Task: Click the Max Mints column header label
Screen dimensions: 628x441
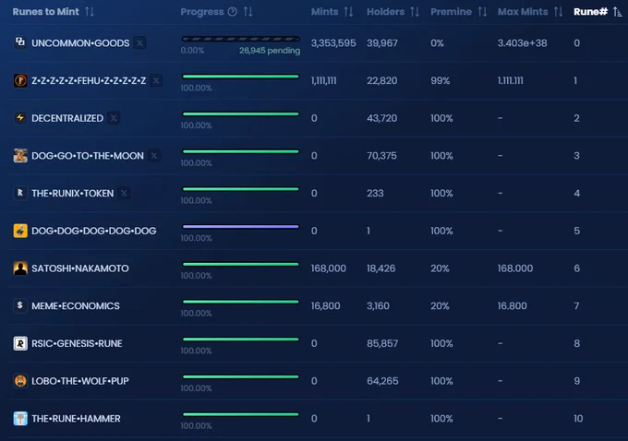Action: (x=523, y=12)
